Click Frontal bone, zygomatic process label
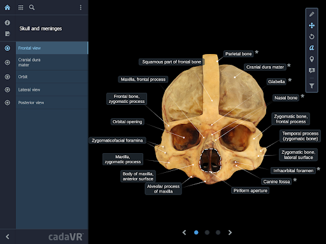This screenshot has width=326, height=244. [127, 99]
